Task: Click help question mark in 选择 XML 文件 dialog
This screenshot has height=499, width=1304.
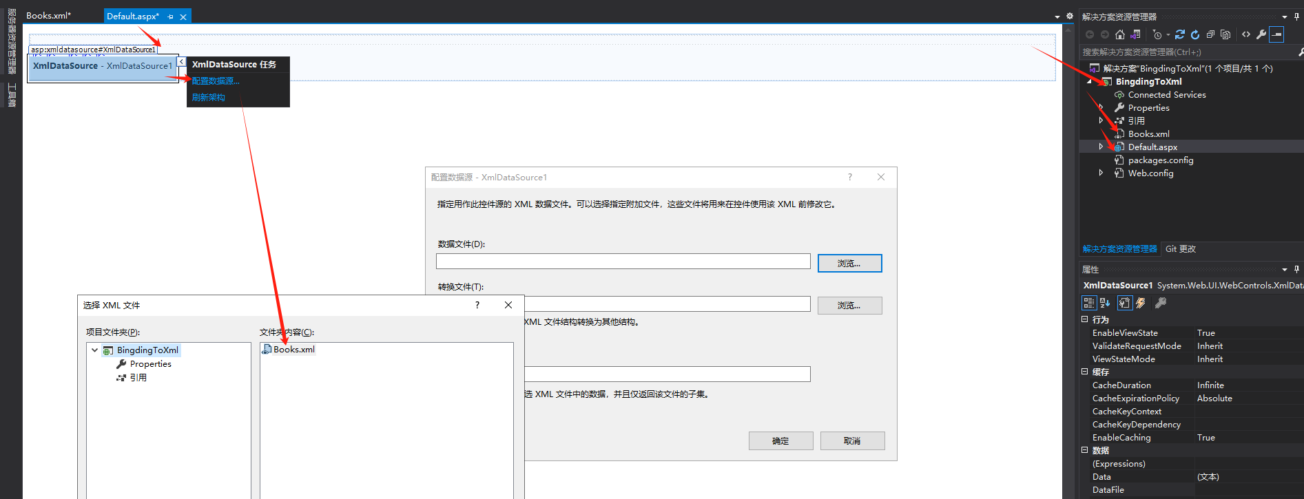Action: 477,305
